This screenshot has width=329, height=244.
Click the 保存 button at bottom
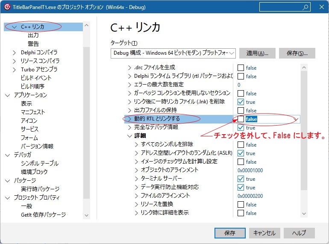[229, 233]
